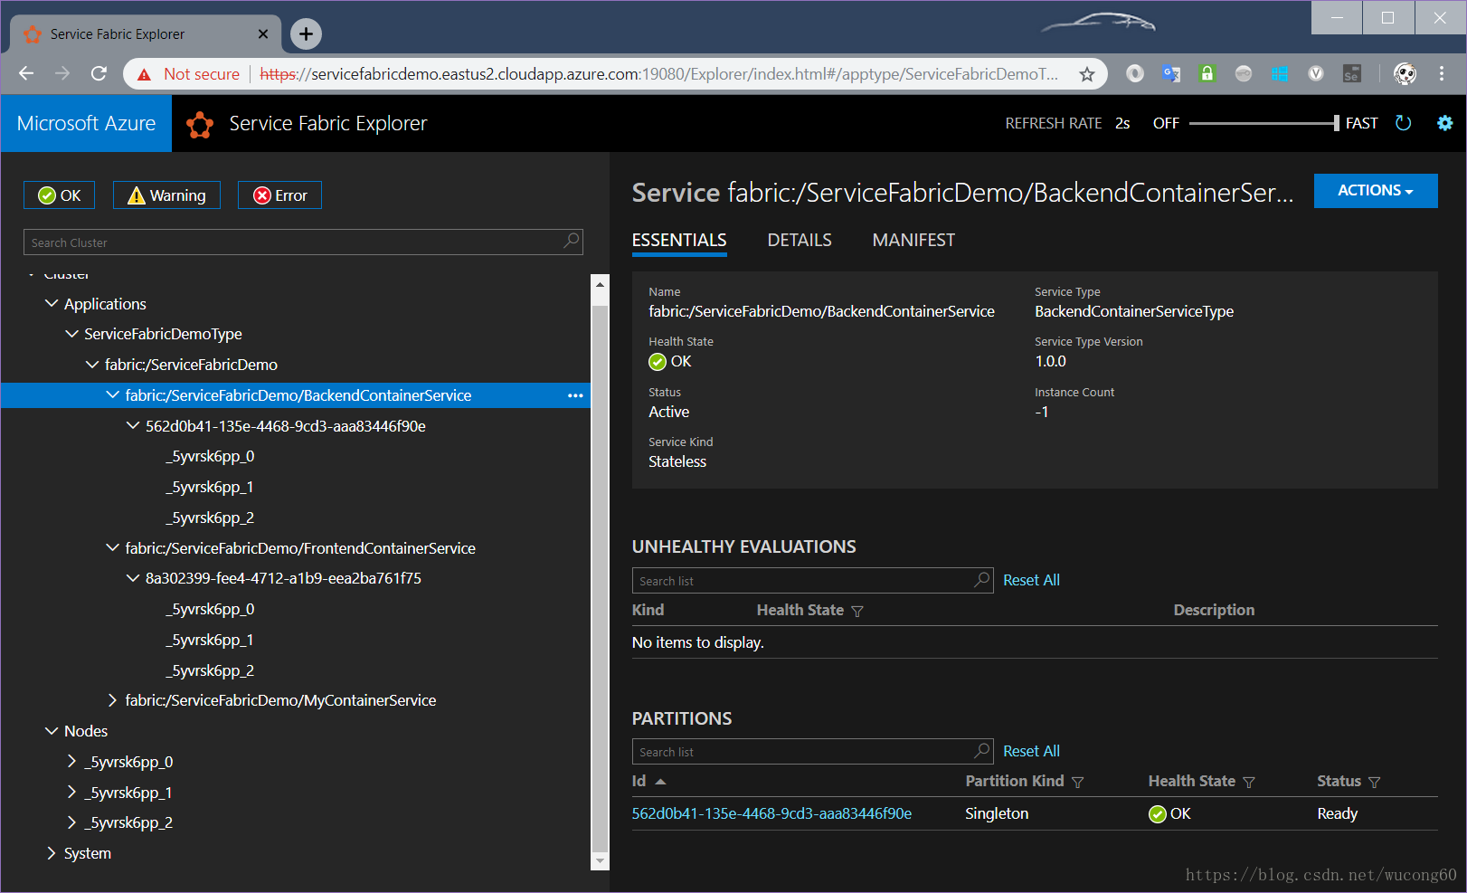Collapse the FrontendContainerService tree node
The width and height of the screenshot is (1467, 893).
pos(112,548)
